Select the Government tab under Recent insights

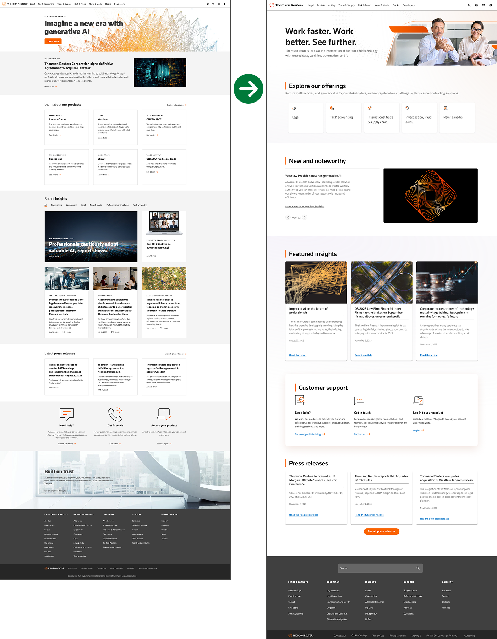(x=71, y=205)
